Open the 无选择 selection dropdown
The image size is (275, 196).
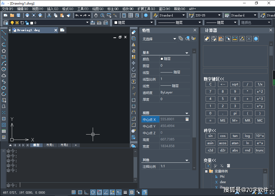[x=174, y=39]
